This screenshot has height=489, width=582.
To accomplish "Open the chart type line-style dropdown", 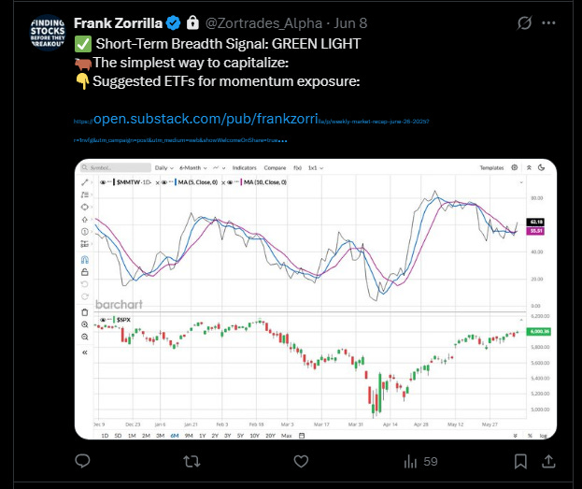I will (219, 168).
